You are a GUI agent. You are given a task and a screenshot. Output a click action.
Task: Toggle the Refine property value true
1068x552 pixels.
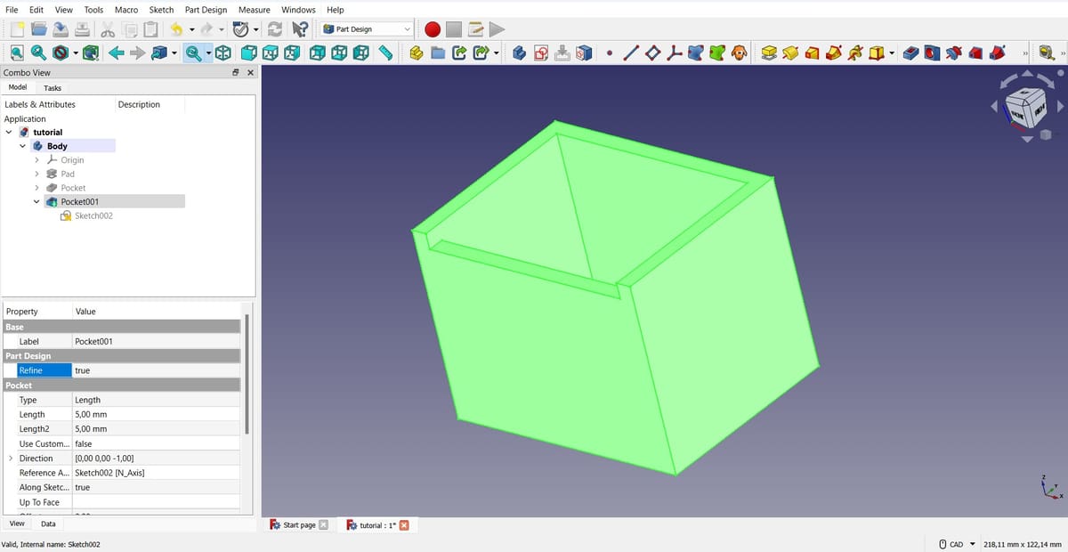tap(156, 370)
